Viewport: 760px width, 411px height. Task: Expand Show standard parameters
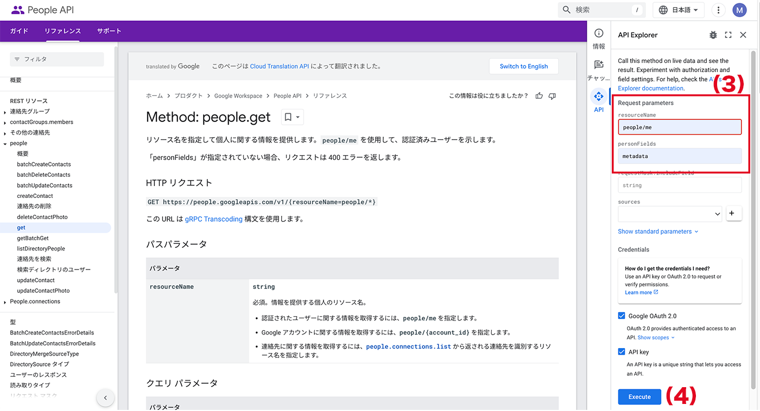coord(658,232)
